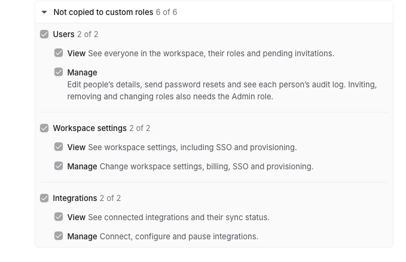Click the Users group label
Screen dimensions: 406x262
[x=64, y=34]
